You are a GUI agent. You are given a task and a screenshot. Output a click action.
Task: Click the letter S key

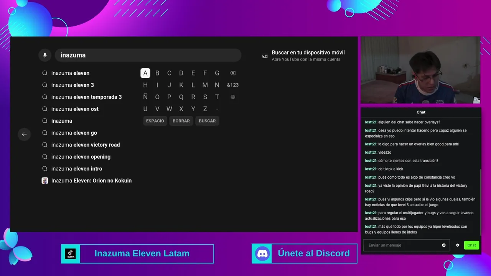click(x=205, y=97)
